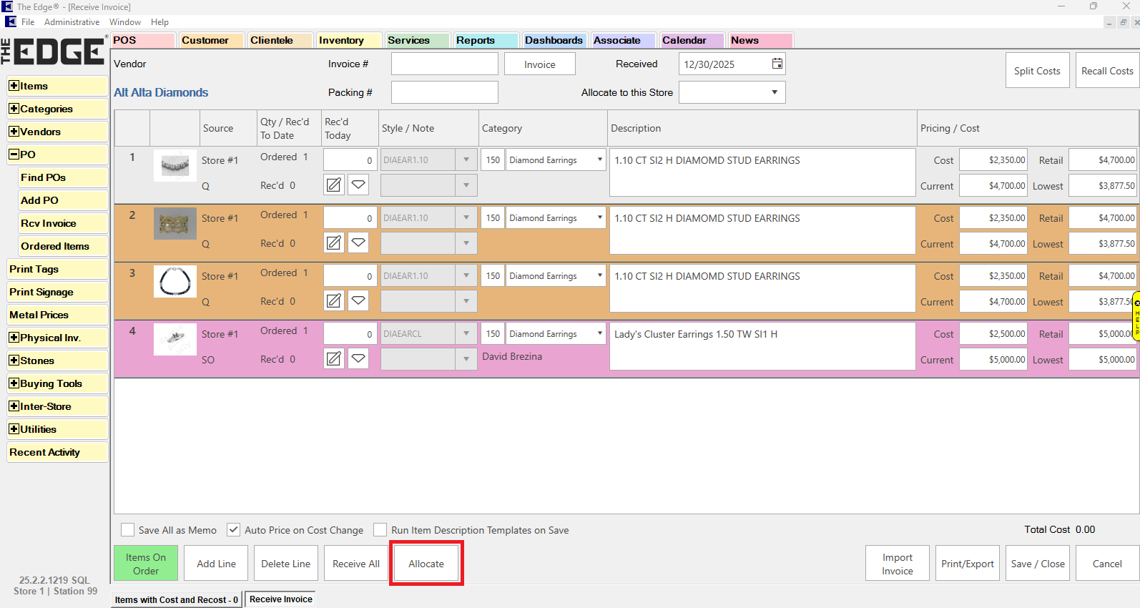Check Run Item Description Templates on Save
Viewport: 1140px width, 608px height.
pos(380,530)
